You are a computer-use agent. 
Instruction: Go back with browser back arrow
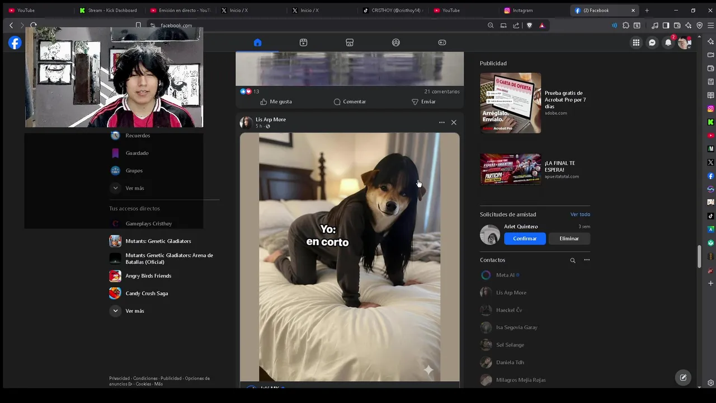[11, 25]
